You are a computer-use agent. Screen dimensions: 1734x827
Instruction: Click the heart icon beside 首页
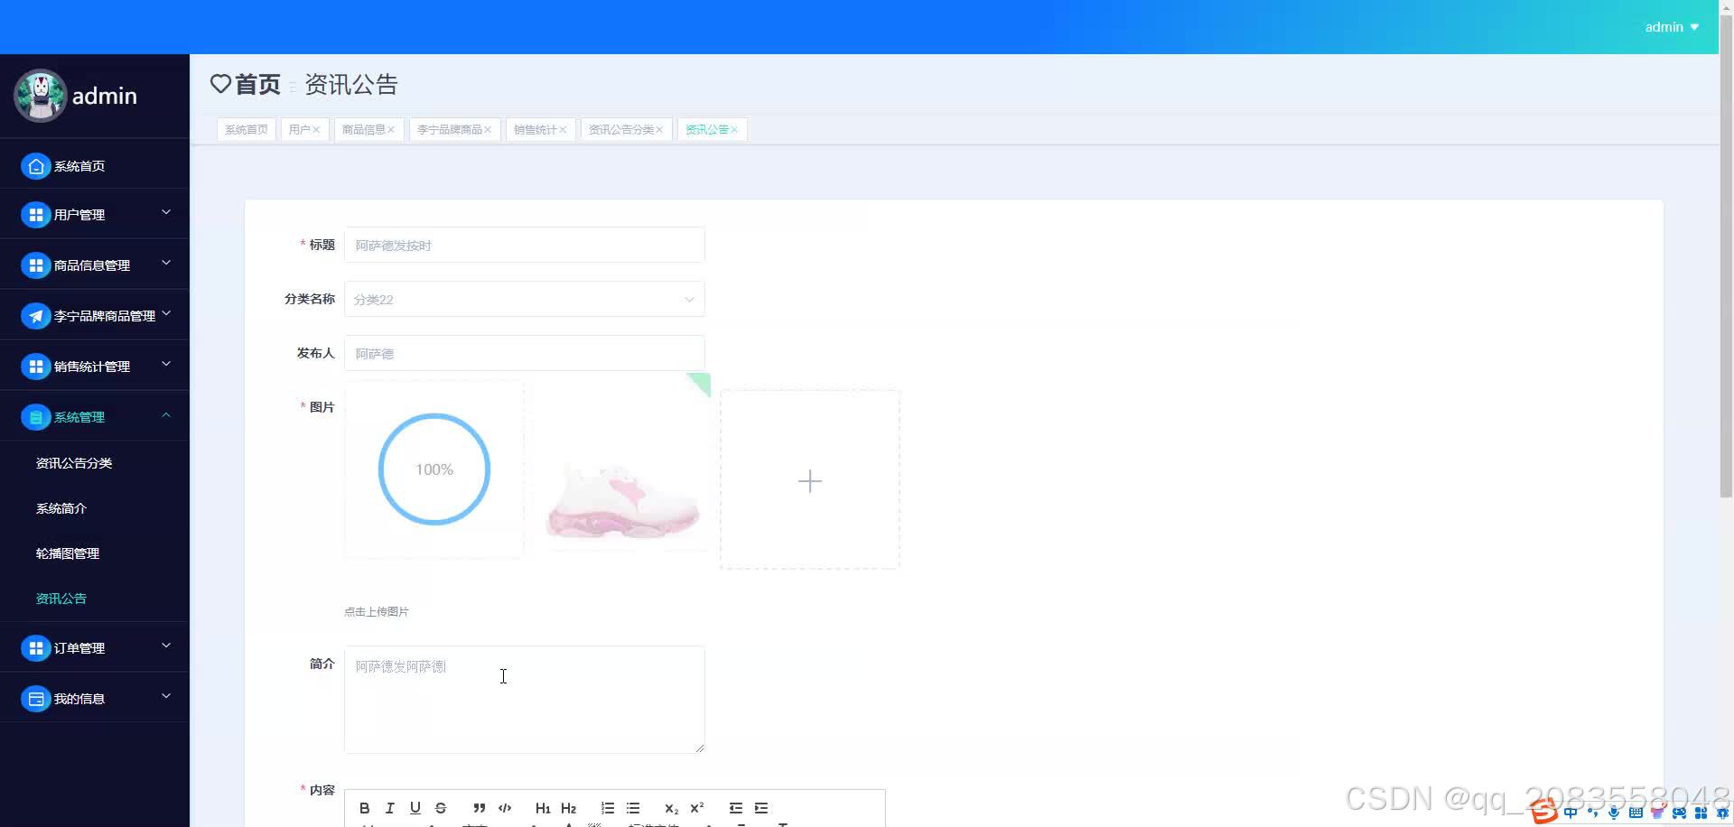click(220, 84)
